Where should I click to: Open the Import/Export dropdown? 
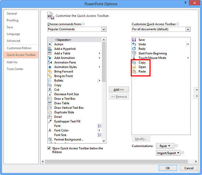tap(168, 153)
